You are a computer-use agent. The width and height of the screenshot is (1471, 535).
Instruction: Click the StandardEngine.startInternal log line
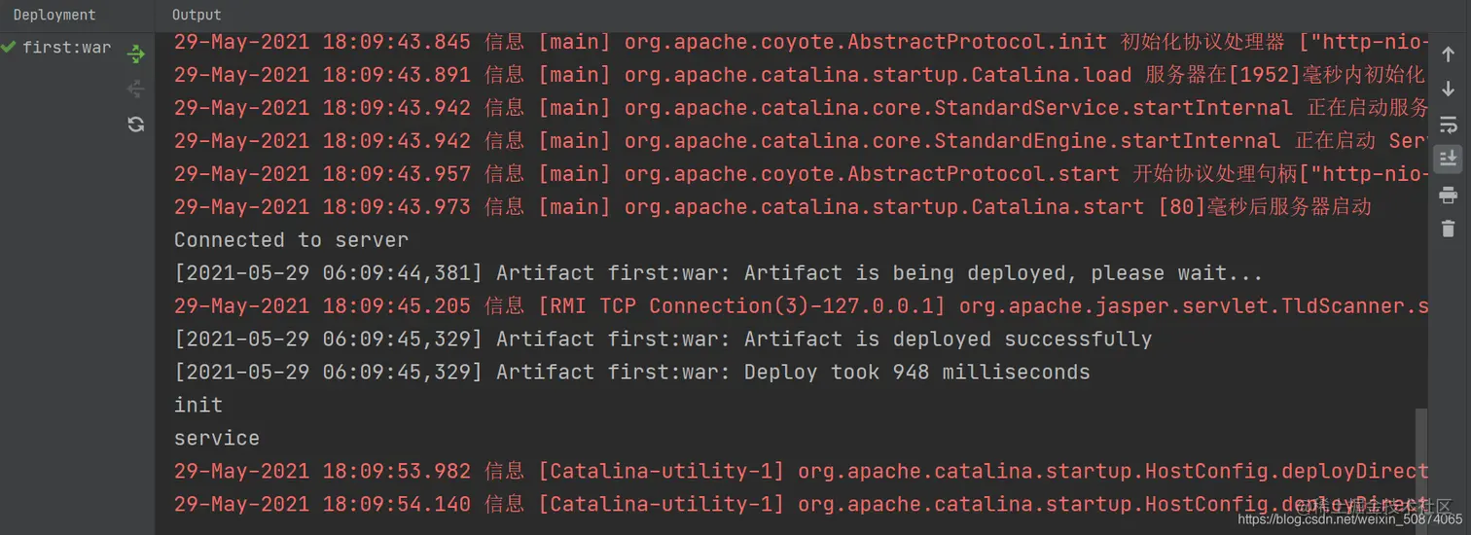(x=801, y=140)
